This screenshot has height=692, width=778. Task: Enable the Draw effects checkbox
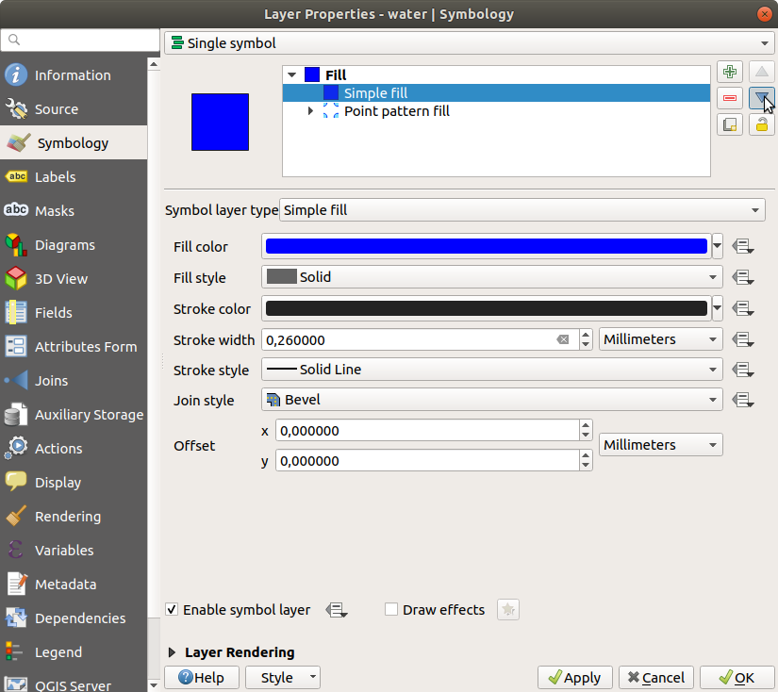click(x=391, y=610)
